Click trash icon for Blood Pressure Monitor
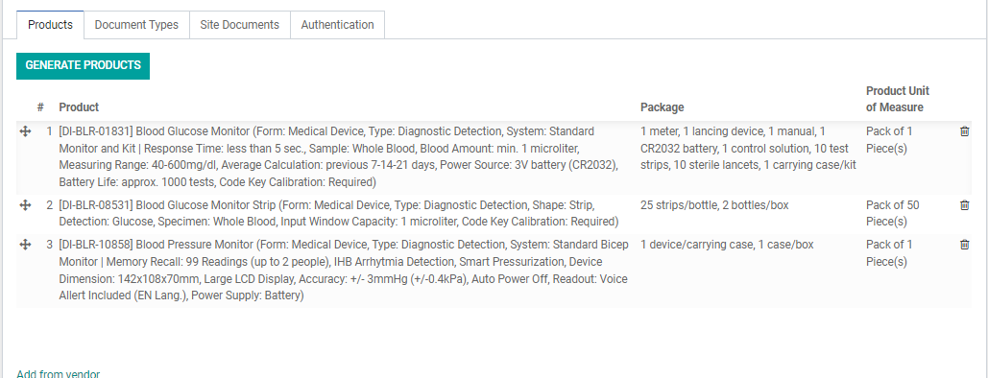988x378 pixels. coord(964,245)
